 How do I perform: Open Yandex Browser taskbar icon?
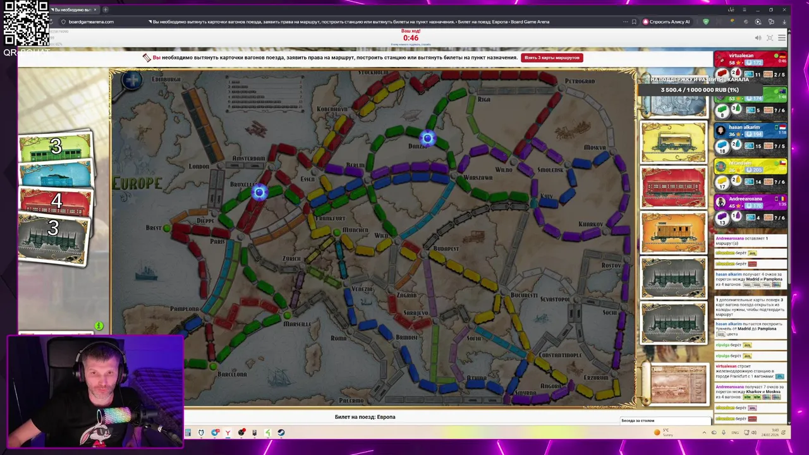point(228,432)
